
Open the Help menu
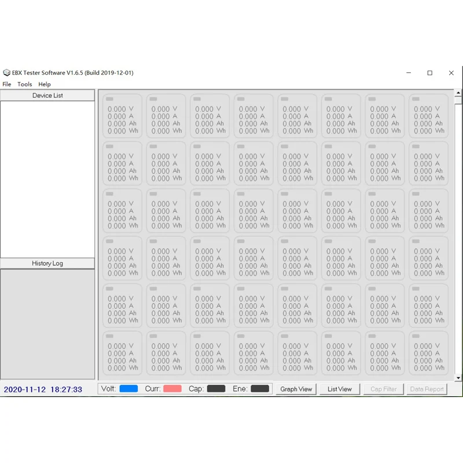(45, 84)
